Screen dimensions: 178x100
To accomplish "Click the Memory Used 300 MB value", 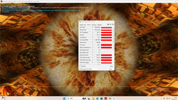I will (97, 42).
